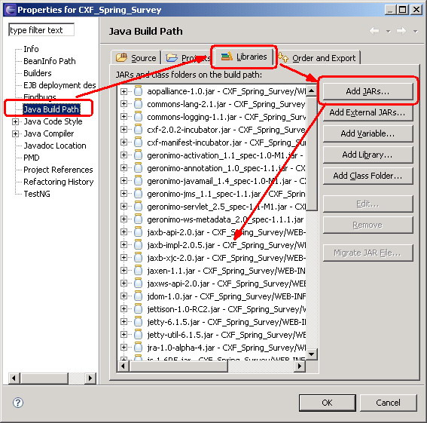
Task: Expand the jaxb-api-2.0.jar entry
Action: [124, 232]
